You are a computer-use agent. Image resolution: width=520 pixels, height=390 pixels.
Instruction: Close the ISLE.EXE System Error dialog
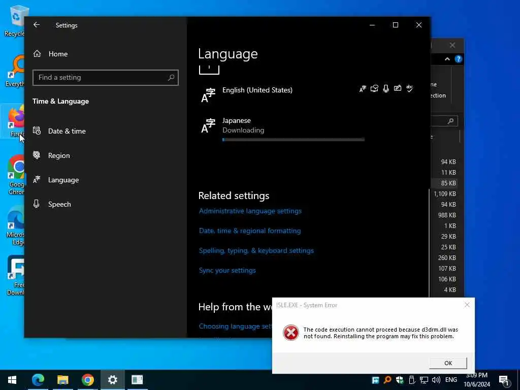(x=467, y=305)
